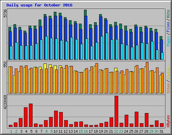Viewport: 172px width, 135px height.
Task: Click the Files legend label
Action: pyautogui.click(x=168, y=27)
